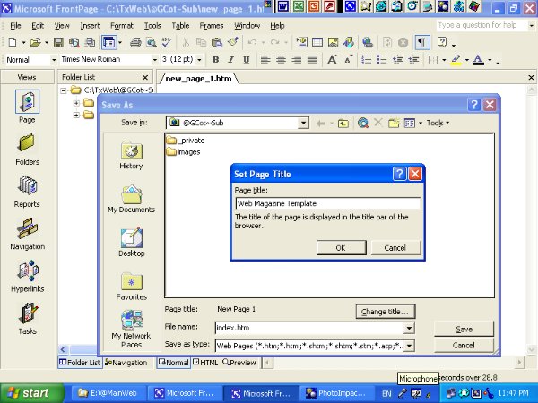Open the Format menu
This screenshot has width=538, height=403.
121,26
